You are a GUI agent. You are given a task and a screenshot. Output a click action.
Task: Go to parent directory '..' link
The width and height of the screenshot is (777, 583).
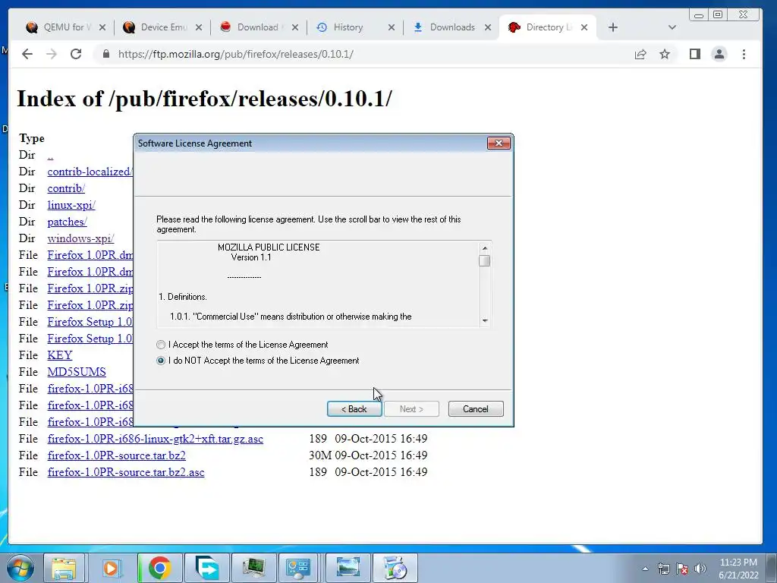pos(50,155)
